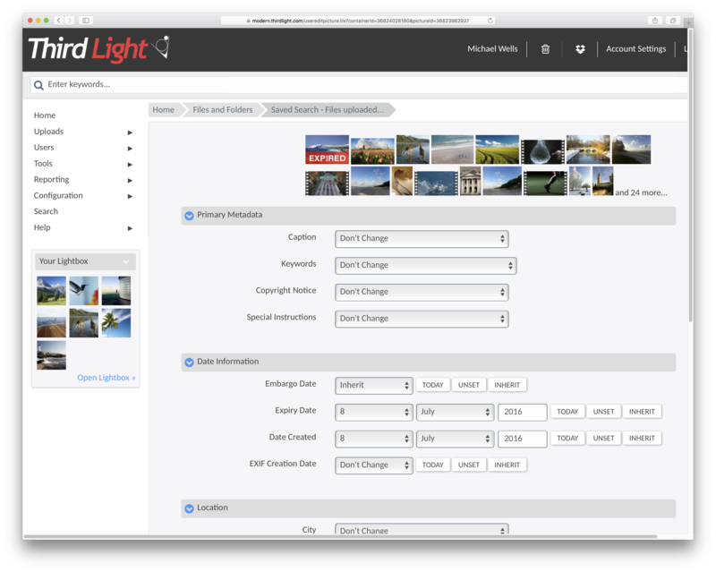Image resolution: width=716 pixels, height=572 pixels.
Task: Go to Files and Folders breadcrumb
Action: click(222, 110)
